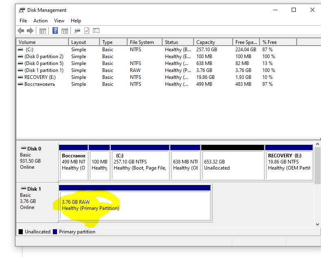Click the disk pane scrollbar thumb
Image resolution: width=321 pixels, height=257 pixels.
317,166
